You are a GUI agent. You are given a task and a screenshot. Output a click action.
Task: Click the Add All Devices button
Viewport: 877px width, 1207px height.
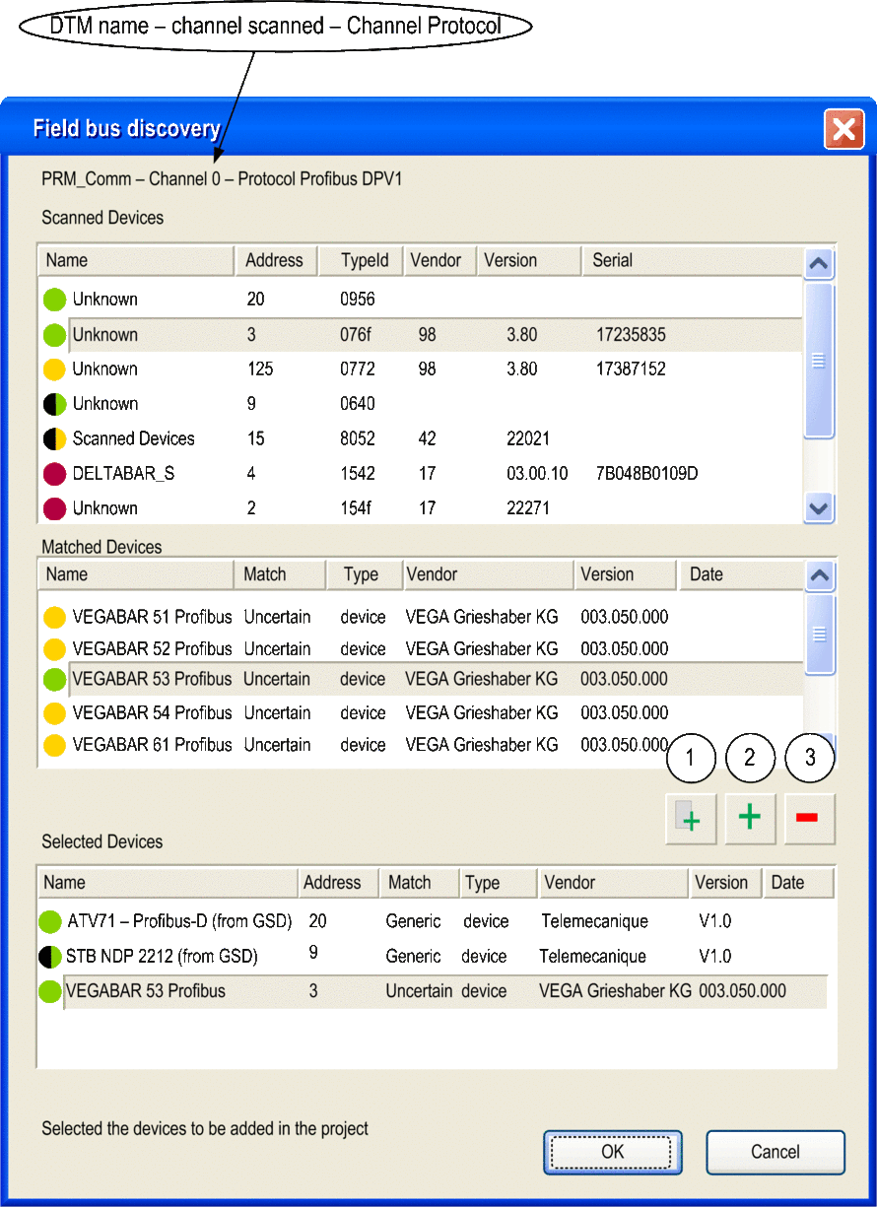(691, 819)
